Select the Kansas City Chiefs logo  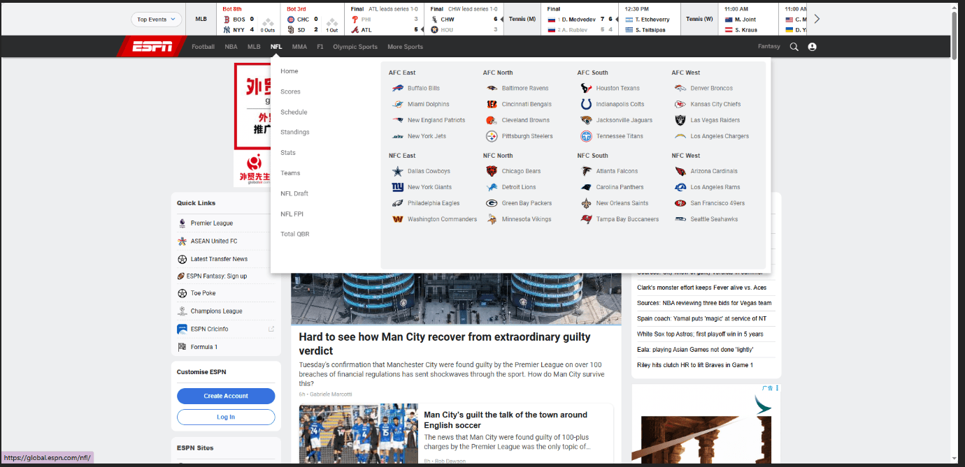coord(680,104)
